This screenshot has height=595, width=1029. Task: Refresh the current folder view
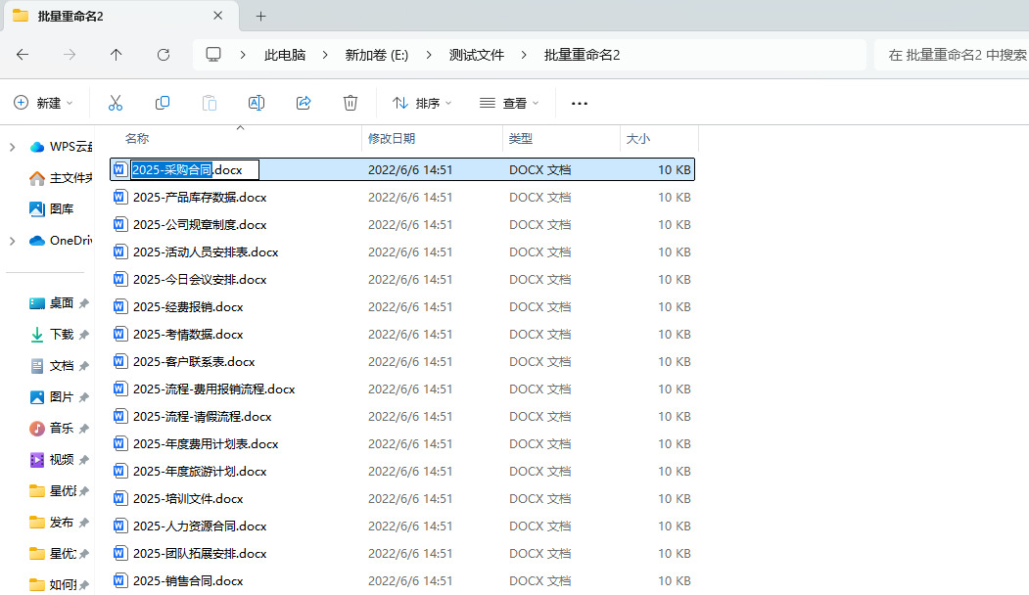[164, 55]
